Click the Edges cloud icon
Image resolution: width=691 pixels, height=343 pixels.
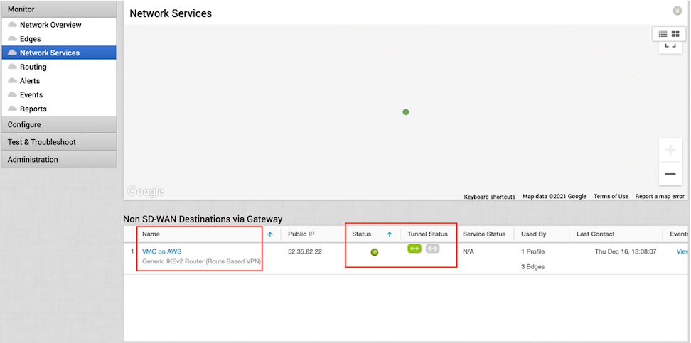click(x=12, y=39)
